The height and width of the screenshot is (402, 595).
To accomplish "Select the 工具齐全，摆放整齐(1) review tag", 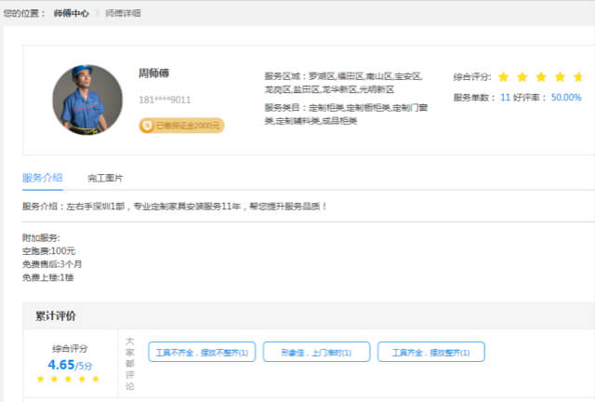I will point(430,353).
